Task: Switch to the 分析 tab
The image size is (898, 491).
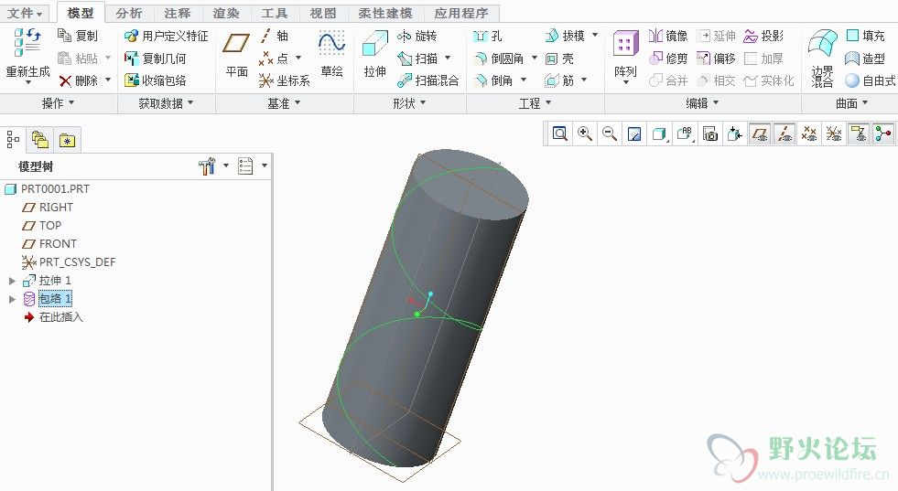Action: click(128, 13)
